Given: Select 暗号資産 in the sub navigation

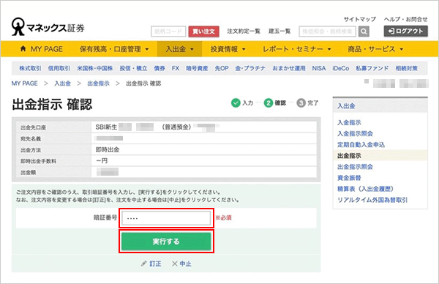Looking at the screenshot, I should 197,68.
